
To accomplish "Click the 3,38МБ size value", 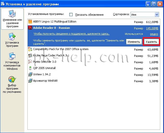I will [x=154, y=81].
